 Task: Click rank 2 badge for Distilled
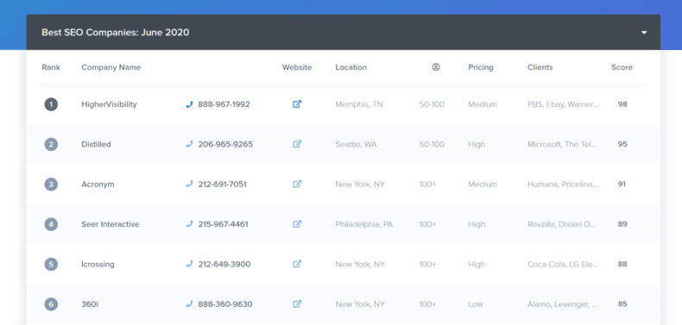point(51,144)
